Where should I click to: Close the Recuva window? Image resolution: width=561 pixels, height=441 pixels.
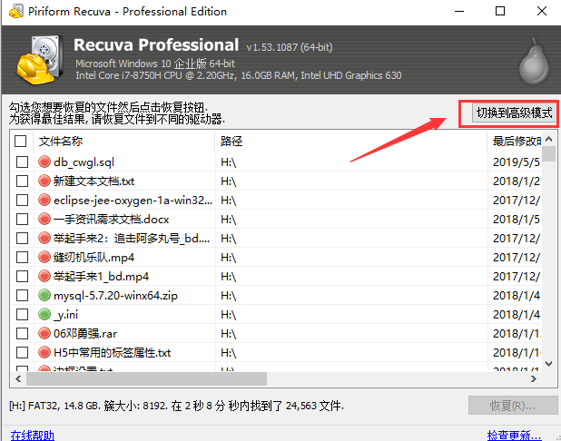tap(542, 12)
